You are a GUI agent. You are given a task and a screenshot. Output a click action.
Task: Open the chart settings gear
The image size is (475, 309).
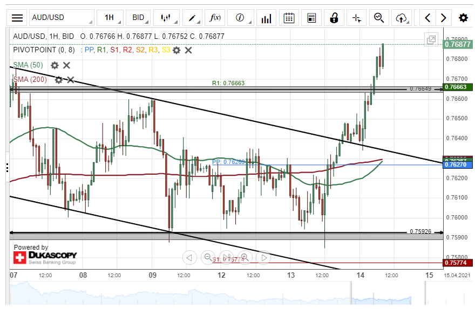click(463, 18)
